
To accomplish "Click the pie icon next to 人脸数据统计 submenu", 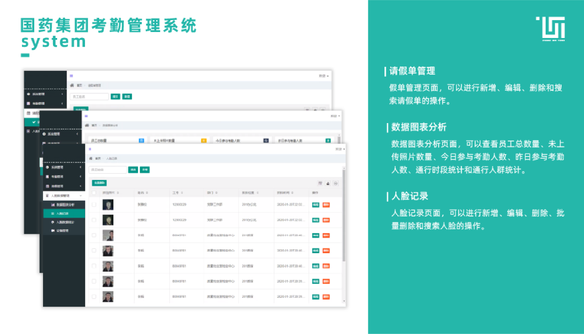I will (x=53, y=222).
